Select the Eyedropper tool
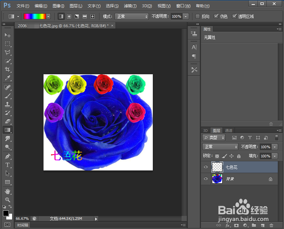This screenshot has height=229, width=284. click(x=8, y=78)
